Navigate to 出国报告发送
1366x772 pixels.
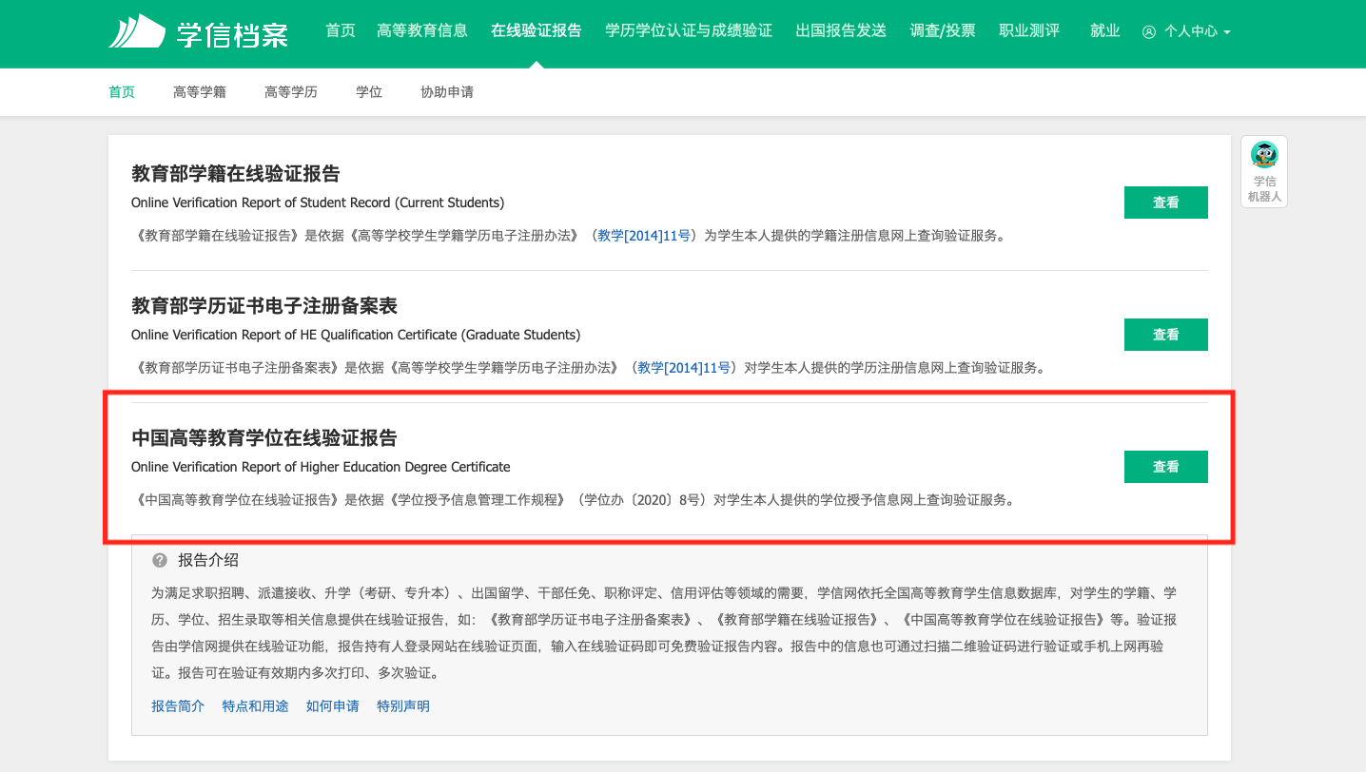coord(841,30)
